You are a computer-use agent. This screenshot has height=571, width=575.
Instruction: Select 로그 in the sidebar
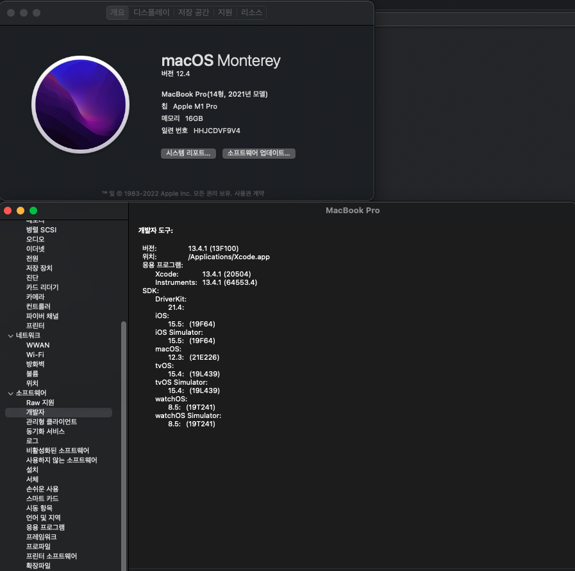click(x=32, y=440)
